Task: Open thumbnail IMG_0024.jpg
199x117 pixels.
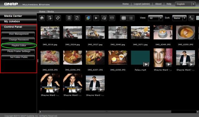Action: 72,32
